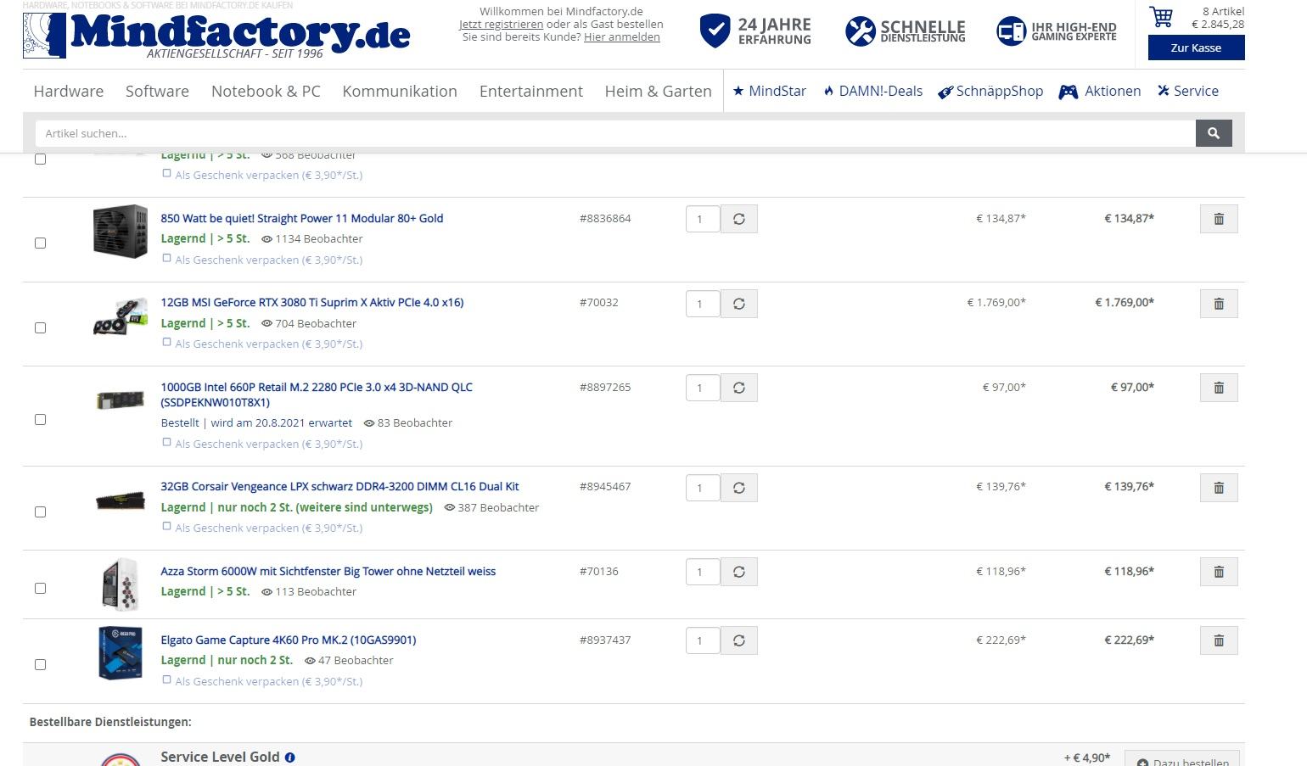
Task: Update quantity for Azza Storm case
Action: (739, 572)
